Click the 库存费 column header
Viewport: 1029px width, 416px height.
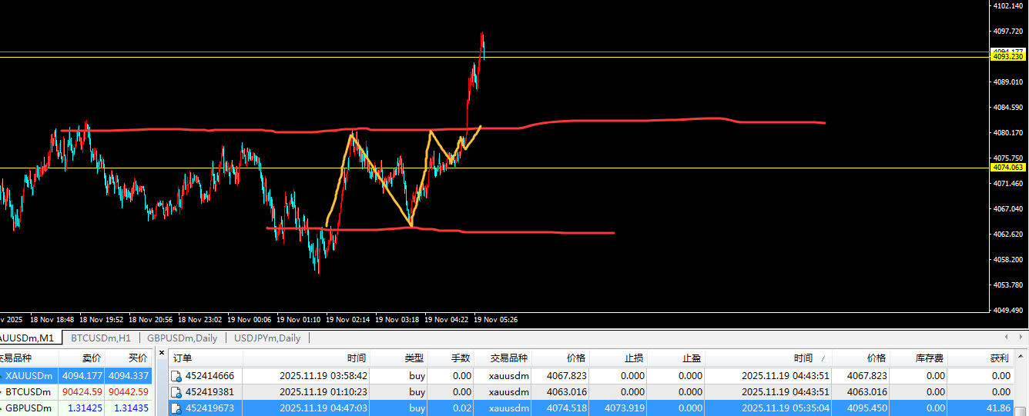(x=930, y=358)
